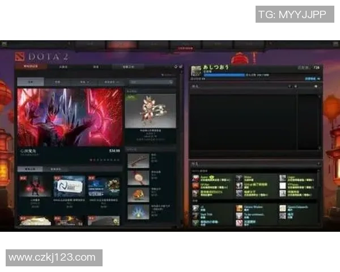
Task: Click the chat panel scroll-down arrow
Action: click(320, 148)
